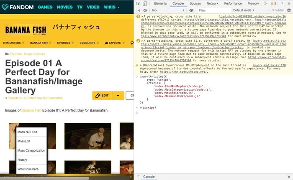Click the Fandom heart logo
The height and width of the screenshot is (180, 293).
pos(5,7)
